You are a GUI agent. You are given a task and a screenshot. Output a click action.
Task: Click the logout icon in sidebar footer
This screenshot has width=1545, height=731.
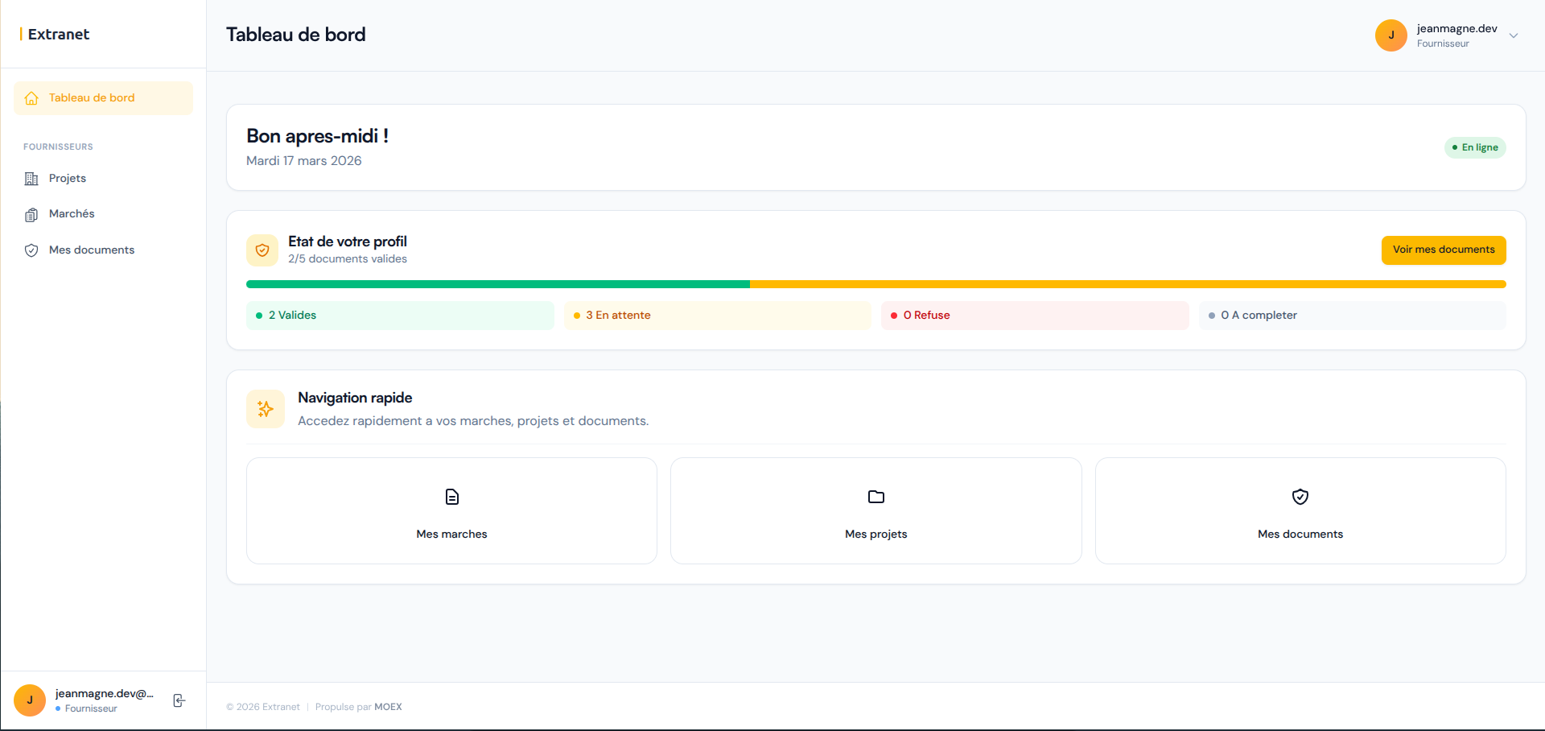click(179, 700)
